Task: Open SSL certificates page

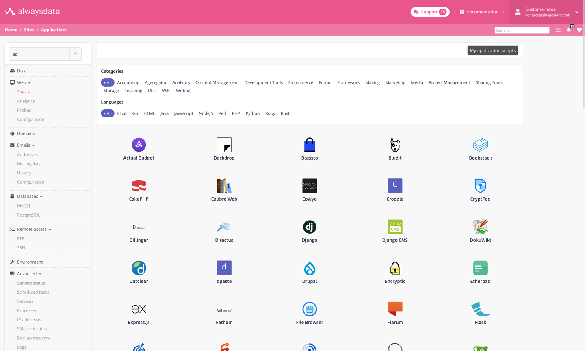Action: (32, 329)
